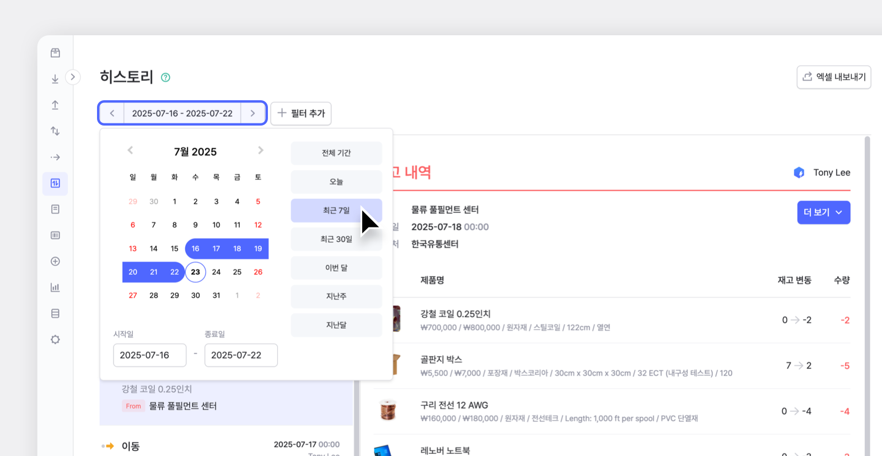Select the 이번 달 preset

[x=336, y=268]
